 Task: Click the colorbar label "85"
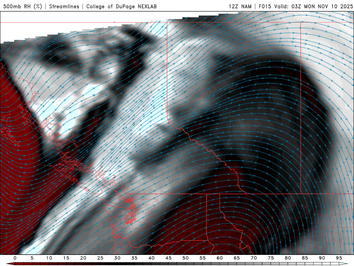point(305,258)
